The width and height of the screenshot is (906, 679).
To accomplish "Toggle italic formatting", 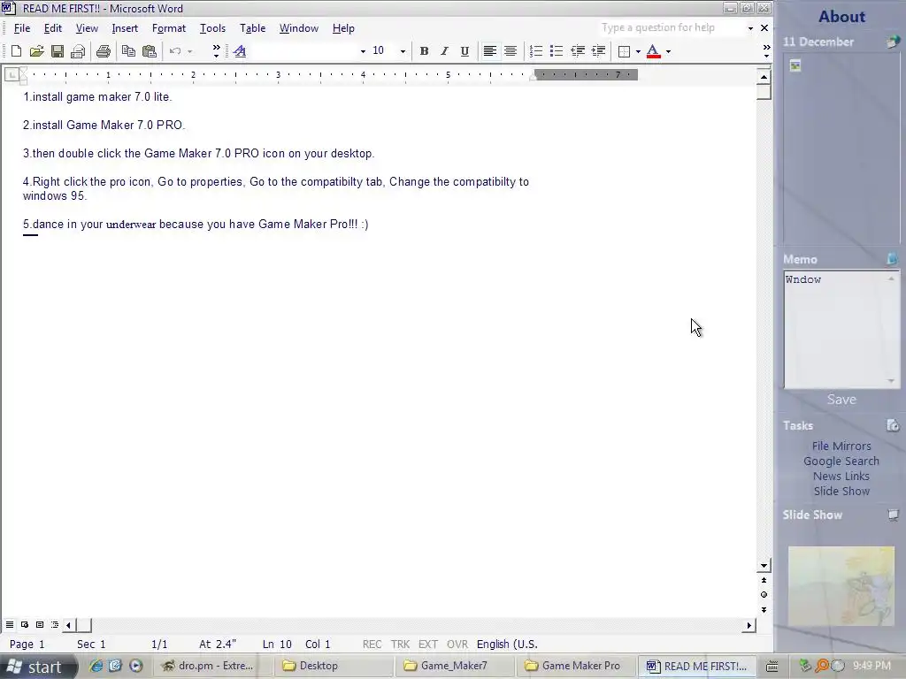I will (444, 51).
